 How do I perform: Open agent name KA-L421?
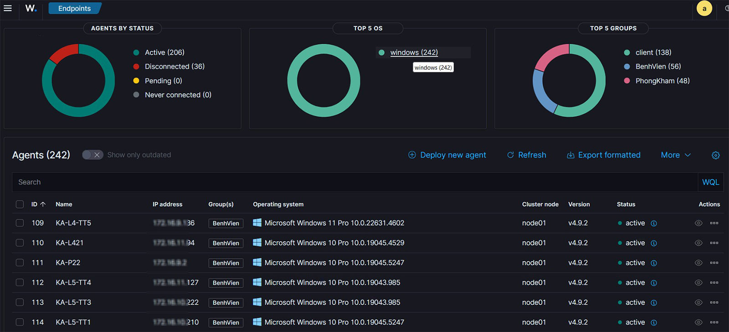point(70,243)
